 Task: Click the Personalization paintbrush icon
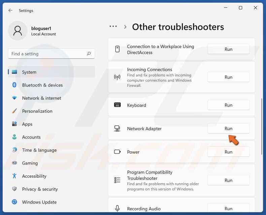pyautogui.click(x=14, y=111)
